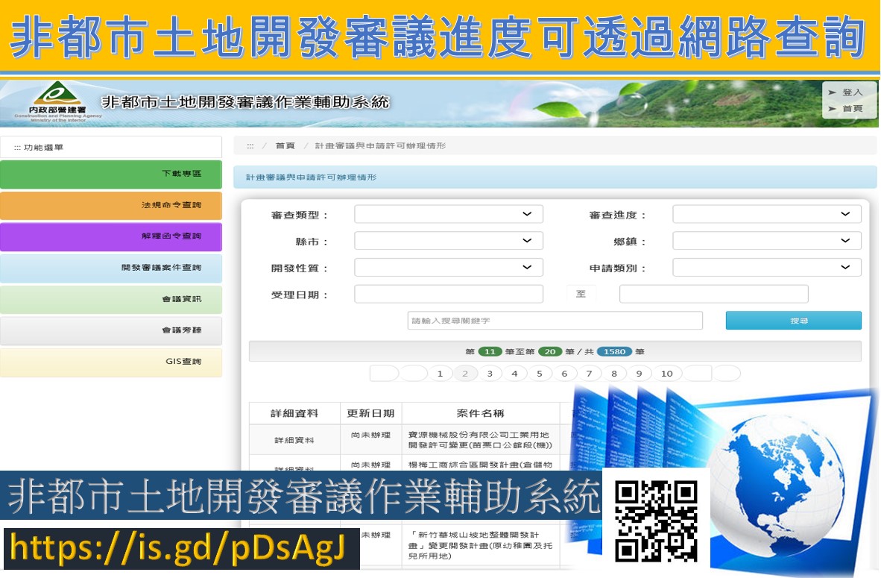Click the 受理日期 end date field

coord(713,294)
